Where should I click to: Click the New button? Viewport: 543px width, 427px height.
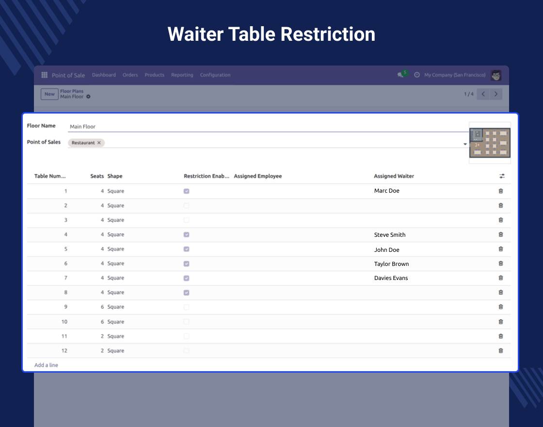(49, 94)
